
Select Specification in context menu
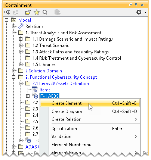click(x=90, y=129)
